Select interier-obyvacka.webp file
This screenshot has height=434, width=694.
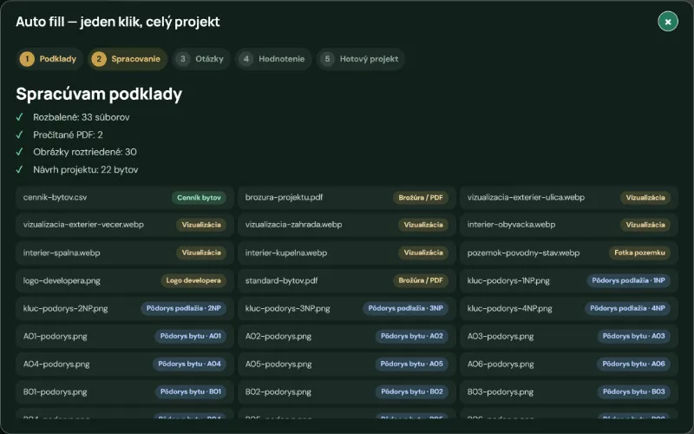(x=569, y=225)
